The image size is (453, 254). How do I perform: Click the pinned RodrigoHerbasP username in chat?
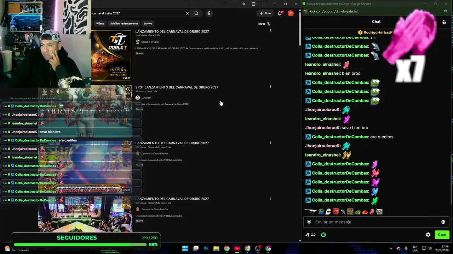[x=378, y=32]
